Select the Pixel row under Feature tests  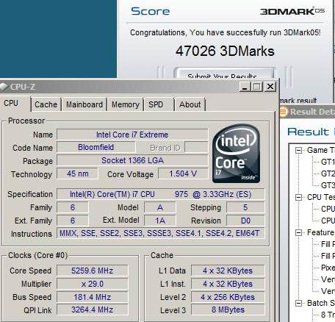(x=328, y=268)
